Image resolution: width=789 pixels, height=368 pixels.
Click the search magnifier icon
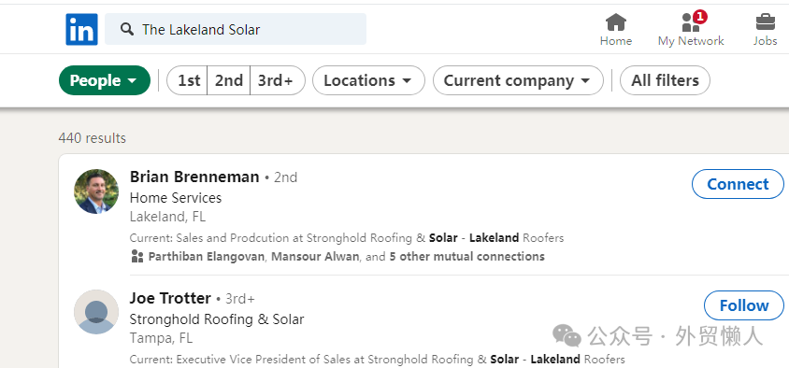pos(127,29)
